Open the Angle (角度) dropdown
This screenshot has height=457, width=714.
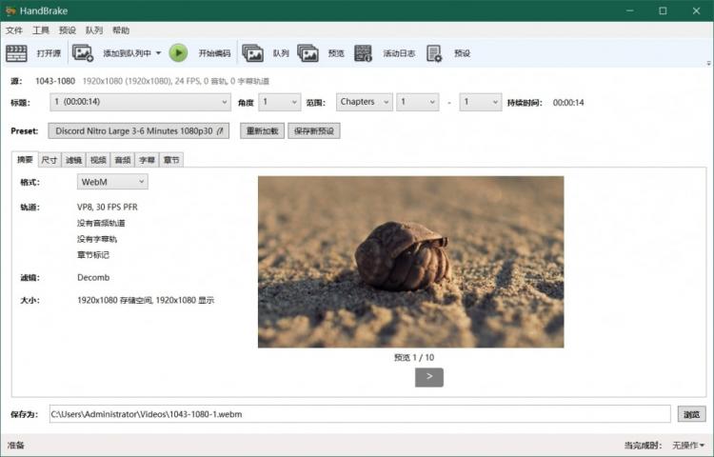280,102
